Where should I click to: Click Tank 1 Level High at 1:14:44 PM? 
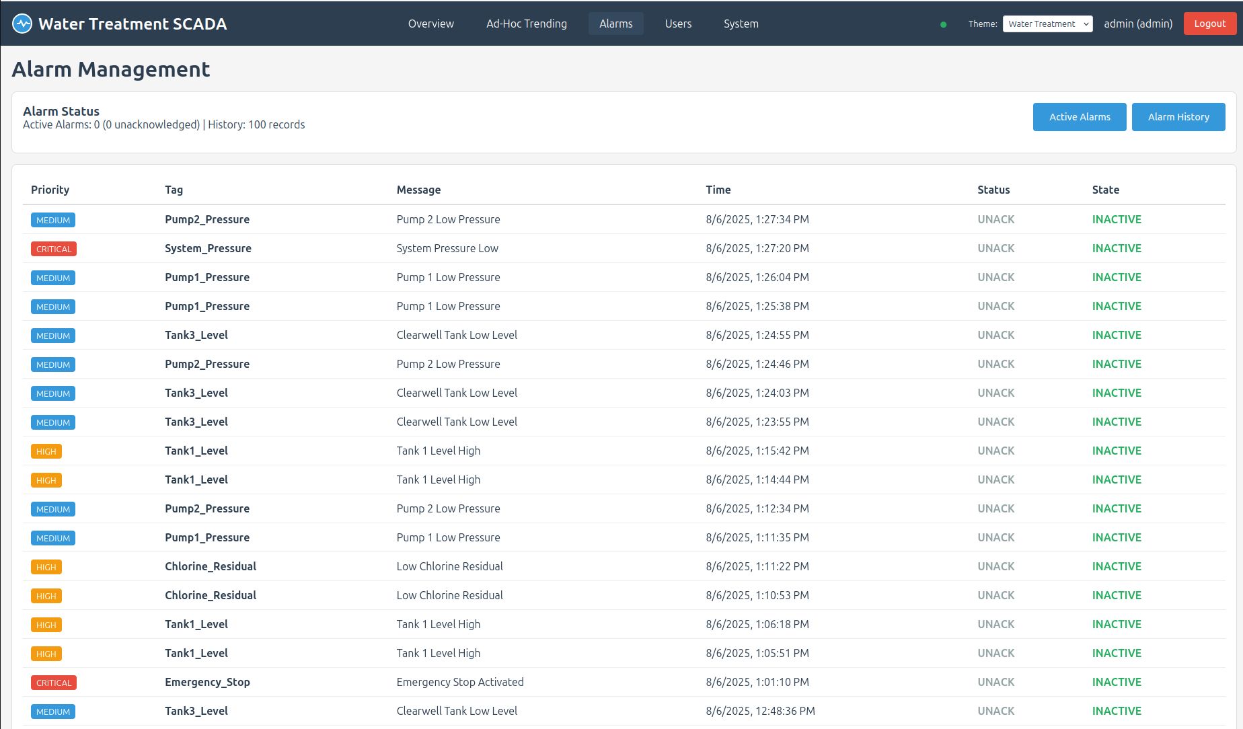(439, 479)
